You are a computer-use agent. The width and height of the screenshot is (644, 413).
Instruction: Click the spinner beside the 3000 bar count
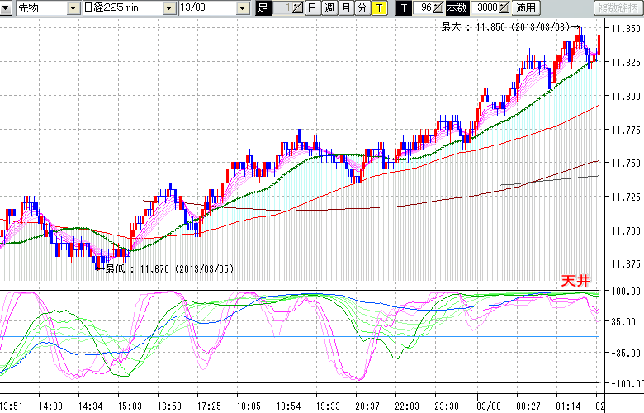pyautogui.click(x=503, y=7)
